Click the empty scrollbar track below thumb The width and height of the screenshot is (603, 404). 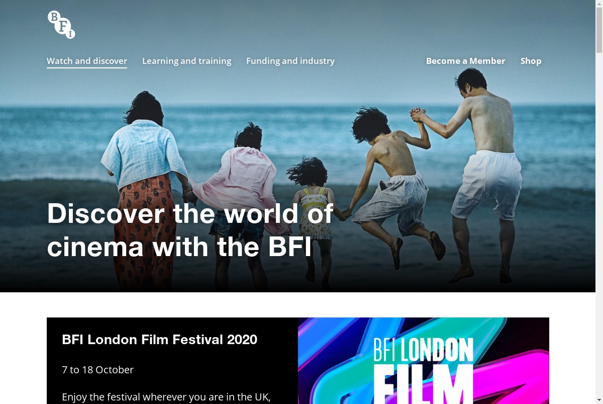coord(599,226)
